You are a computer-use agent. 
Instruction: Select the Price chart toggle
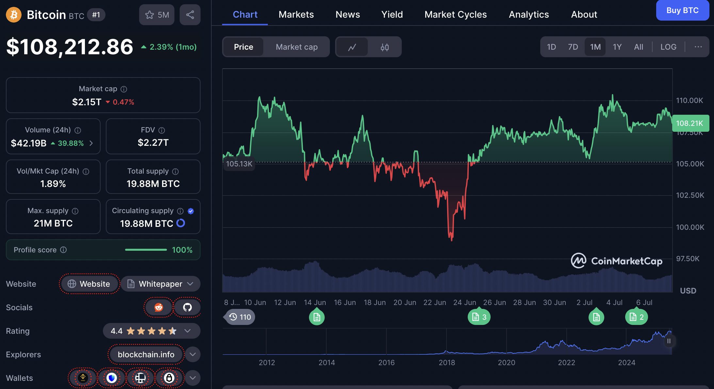(243, 47)
